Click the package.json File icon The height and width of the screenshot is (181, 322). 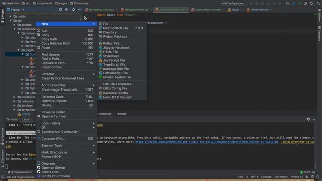(100, 69)
